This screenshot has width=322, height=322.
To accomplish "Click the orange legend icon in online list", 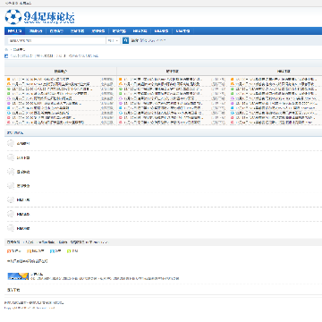I will pos(9,251).
